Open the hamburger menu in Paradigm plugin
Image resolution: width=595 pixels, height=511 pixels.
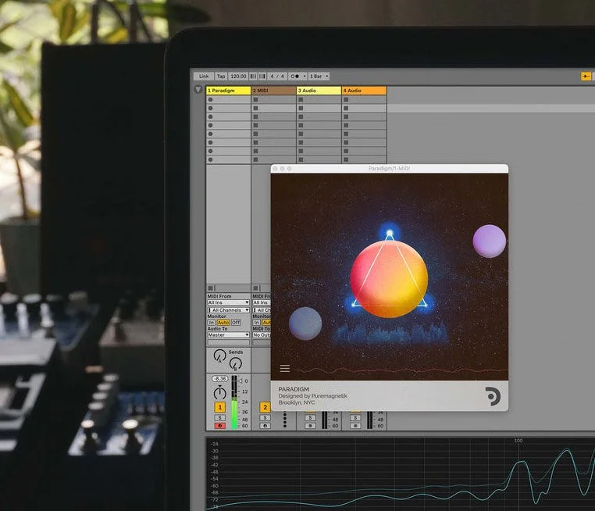(284, 368)
